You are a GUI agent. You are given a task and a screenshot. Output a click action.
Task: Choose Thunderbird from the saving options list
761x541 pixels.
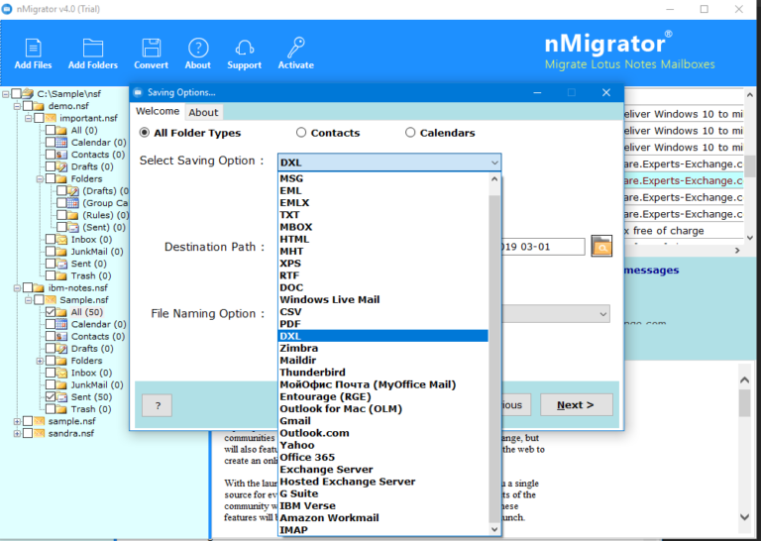point(383,373)
